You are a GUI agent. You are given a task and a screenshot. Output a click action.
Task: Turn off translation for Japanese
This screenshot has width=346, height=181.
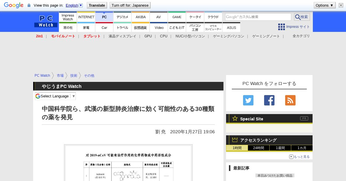coord(130,5)
